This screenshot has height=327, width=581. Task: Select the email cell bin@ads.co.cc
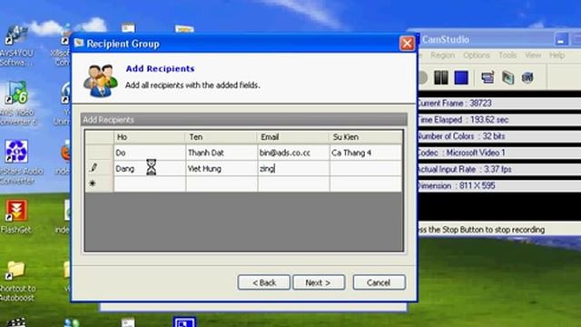pos(293,153)
